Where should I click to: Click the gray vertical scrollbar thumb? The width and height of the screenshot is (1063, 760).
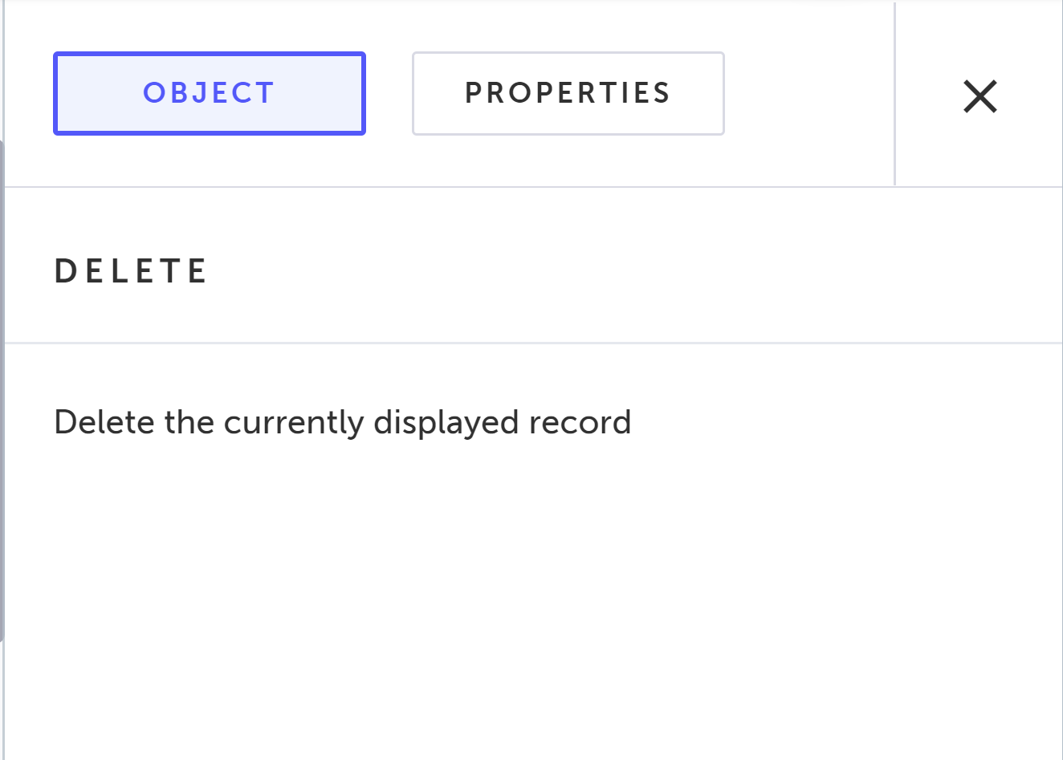click(2, 392)
